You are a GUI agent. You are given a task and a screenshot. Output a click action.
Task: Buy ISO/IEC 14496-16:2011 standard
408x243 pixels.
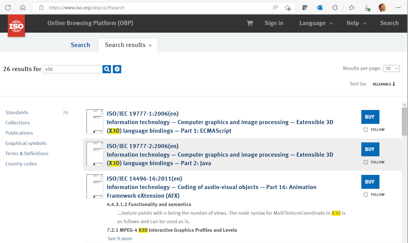pyautogui.click(x=370, y=182)
